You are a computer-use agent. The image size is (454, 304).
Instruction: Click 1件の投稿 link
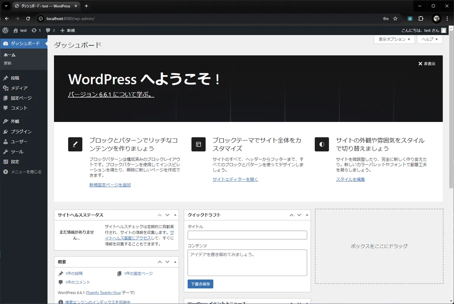[x=74, y=273]
